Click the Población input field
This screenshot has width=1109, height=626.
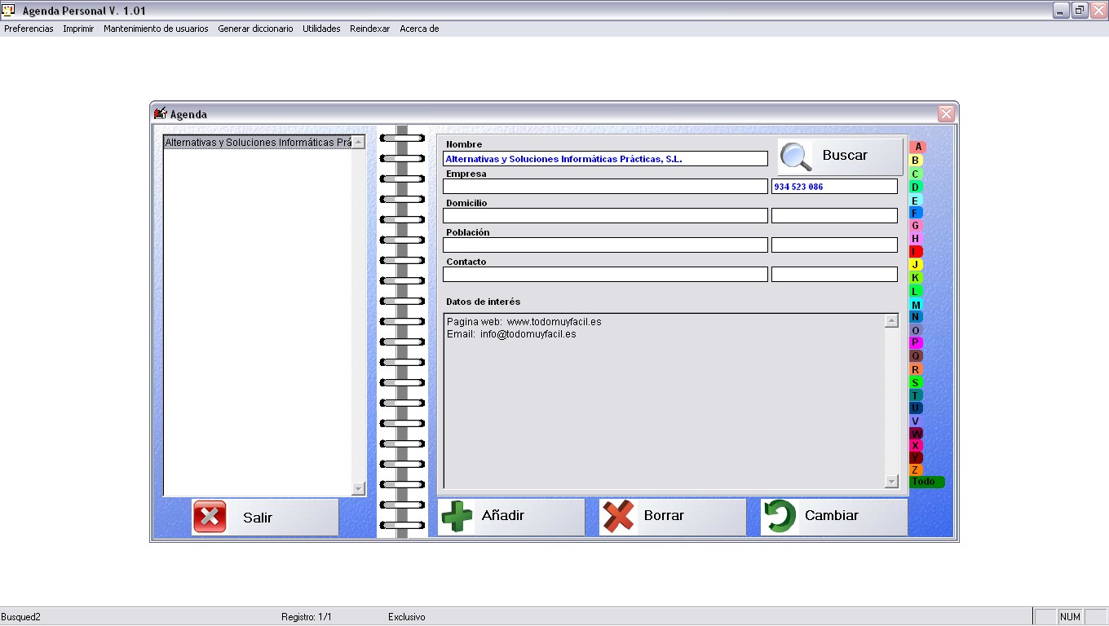(x=605, y=245)
